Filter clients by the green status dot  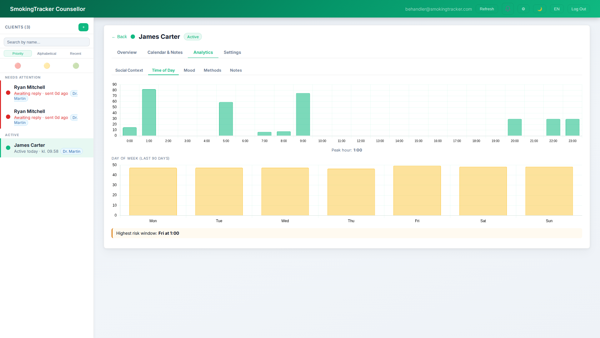76,66
